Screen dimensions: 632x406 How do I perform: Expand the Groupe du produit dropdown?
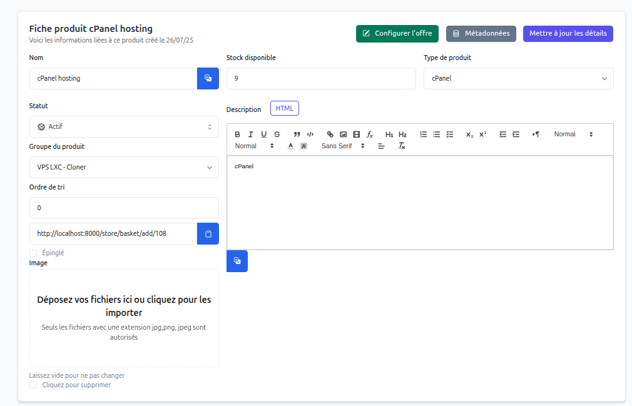pos(124,168)
